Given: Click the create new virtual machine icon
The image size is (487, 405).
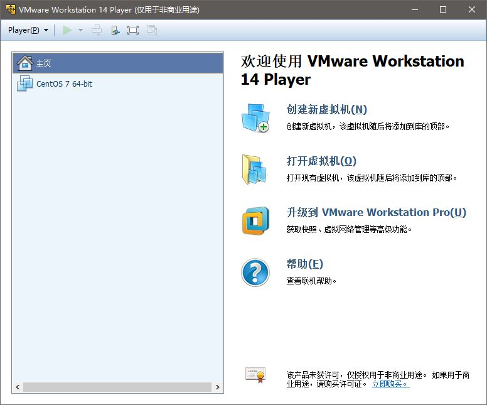Looking at the screenshot, I should [x=255, y=118].
